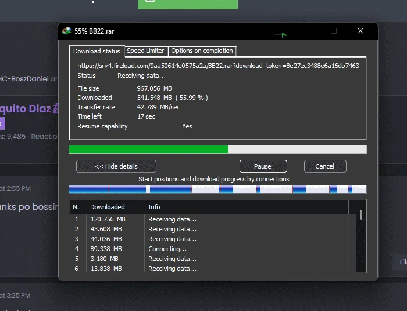Switch to the Speed Limiter tab

click(145, 51)
